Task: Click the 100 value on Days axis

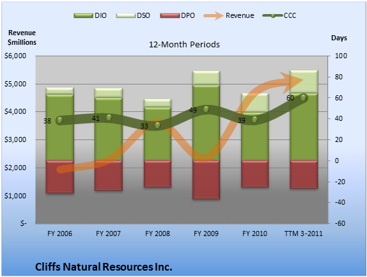Action: (341, 56)
